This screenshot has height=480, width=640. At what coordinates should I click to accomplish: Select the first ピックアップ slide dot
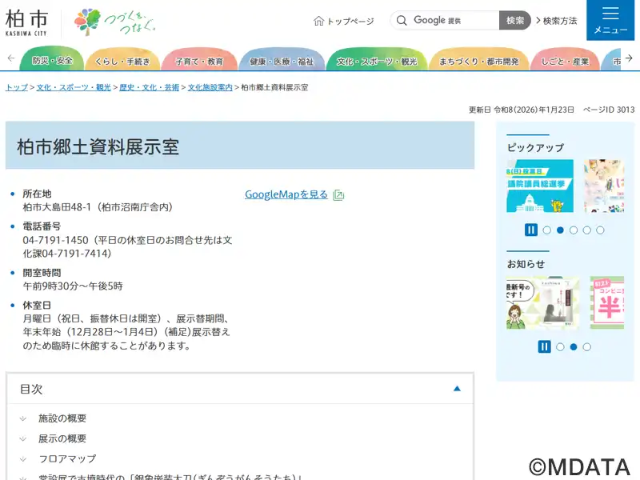547,230
